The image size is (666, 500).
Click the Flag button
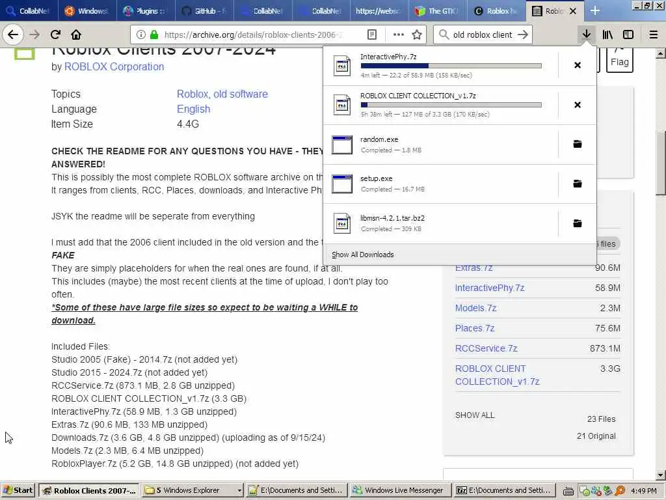coord(619,60)
